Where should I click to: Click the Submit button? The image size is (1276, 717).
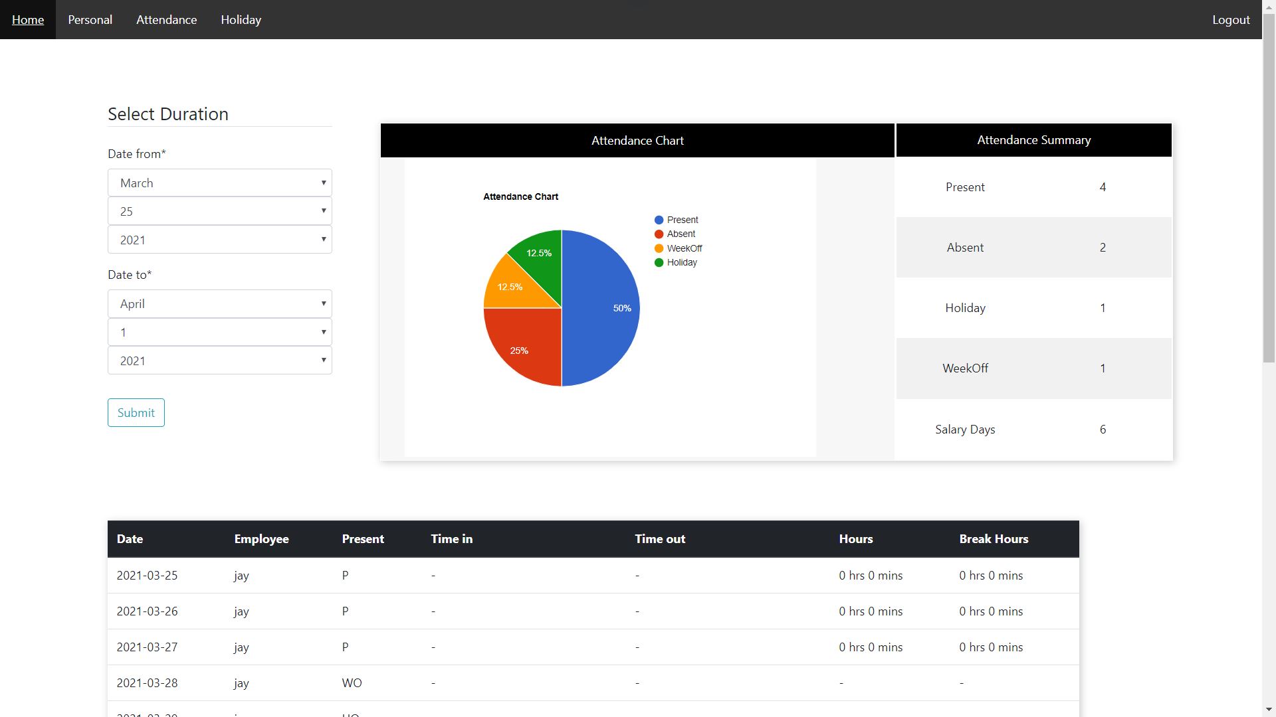tap(136, 412)
